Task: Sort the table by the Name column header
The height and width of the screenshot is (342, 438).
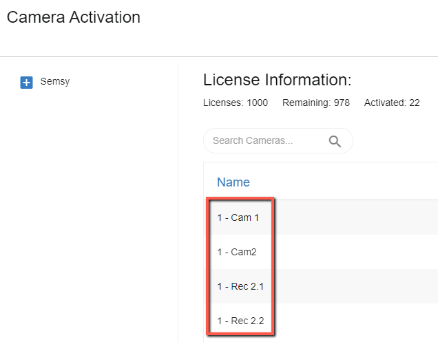Action: pos(233,182)
